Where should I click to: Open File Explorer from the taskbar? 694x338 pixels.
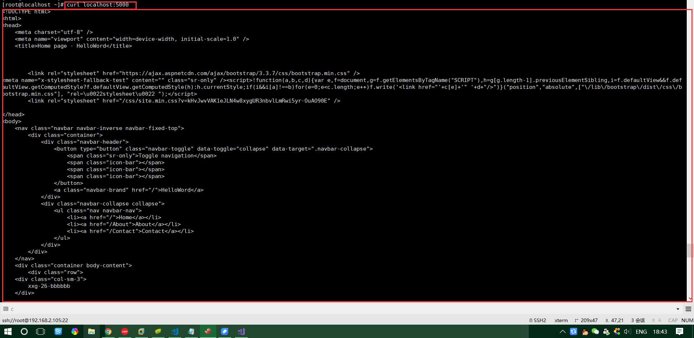91,331
